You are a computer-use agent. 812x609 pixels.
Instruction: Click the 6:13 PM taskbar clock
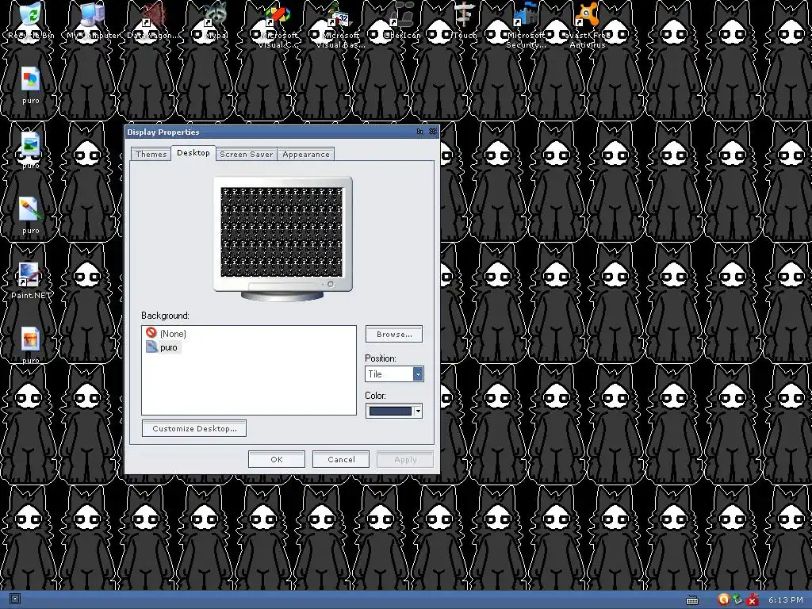786,599
